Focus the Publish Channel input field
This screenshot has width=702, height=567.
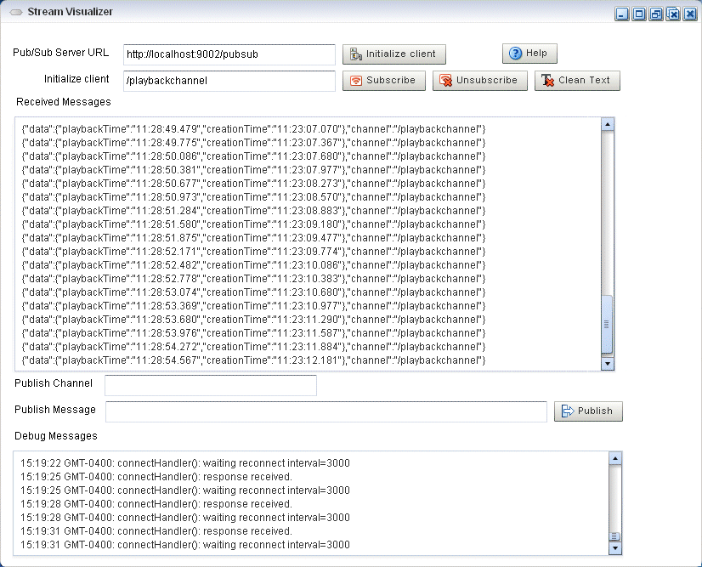point(211,385)
